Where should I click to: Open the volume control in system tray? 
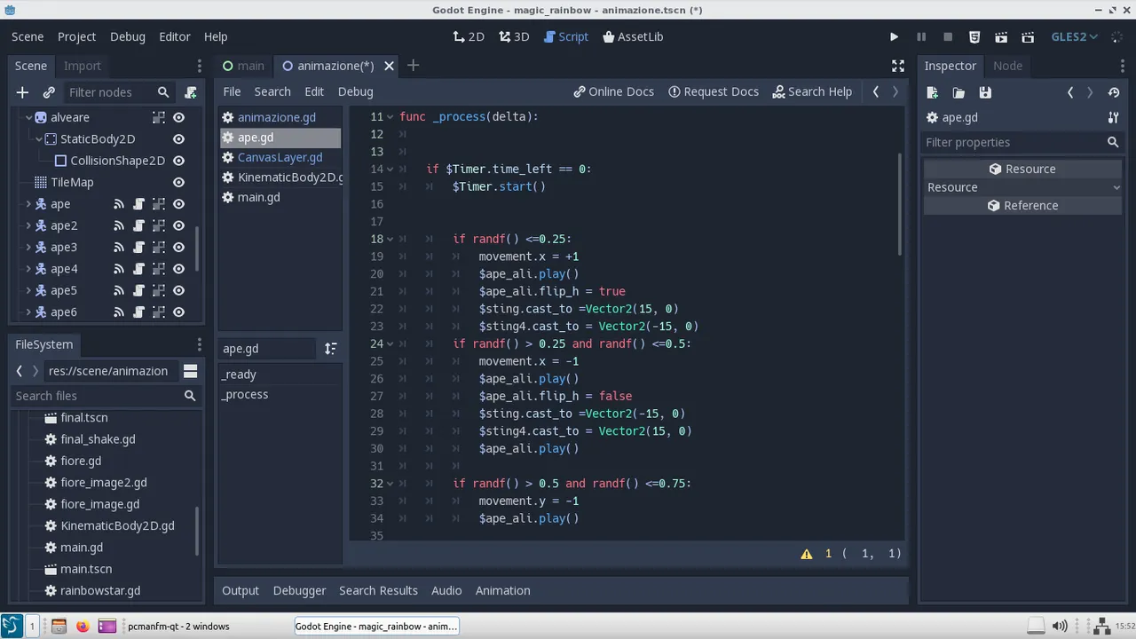point(1058,626)
